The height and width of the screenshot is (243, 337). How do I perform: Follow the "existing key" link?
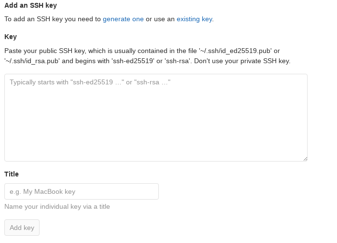click(x=194, y=19)
